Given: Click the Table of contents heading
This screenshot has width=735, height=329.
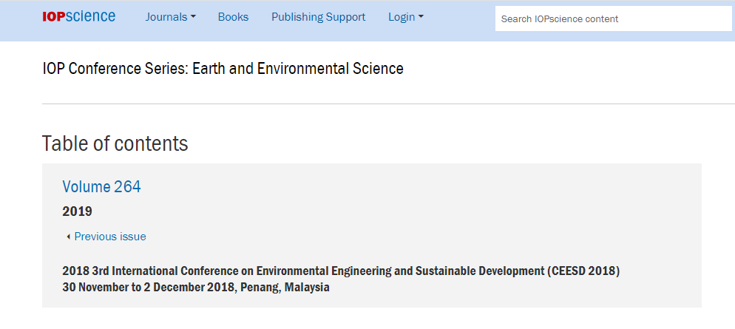Looking at the screenshot, I should pyautogui.click(x=115, y=143).
